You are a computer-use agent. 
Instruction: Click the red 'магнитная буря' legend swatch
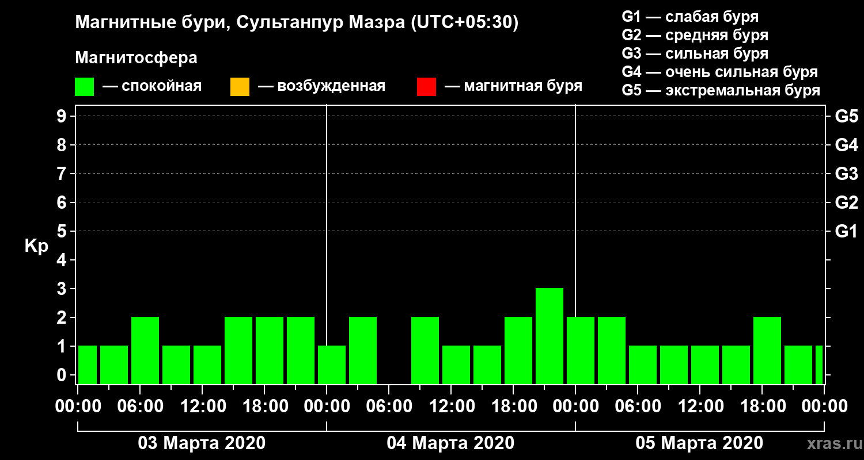point(426,87)
